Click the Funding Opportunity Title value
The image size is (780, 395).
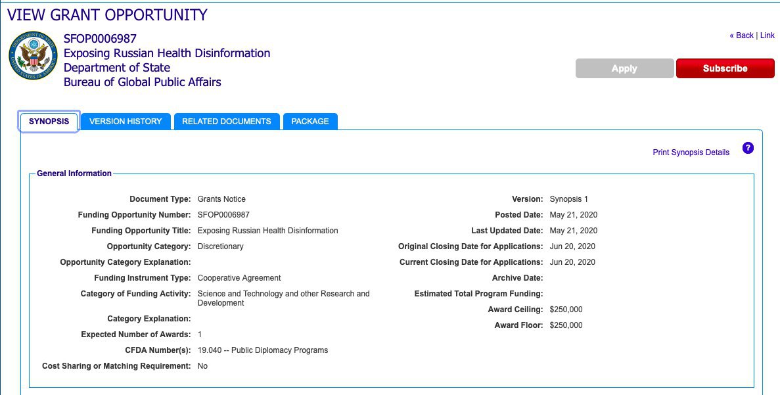point(267,231)
